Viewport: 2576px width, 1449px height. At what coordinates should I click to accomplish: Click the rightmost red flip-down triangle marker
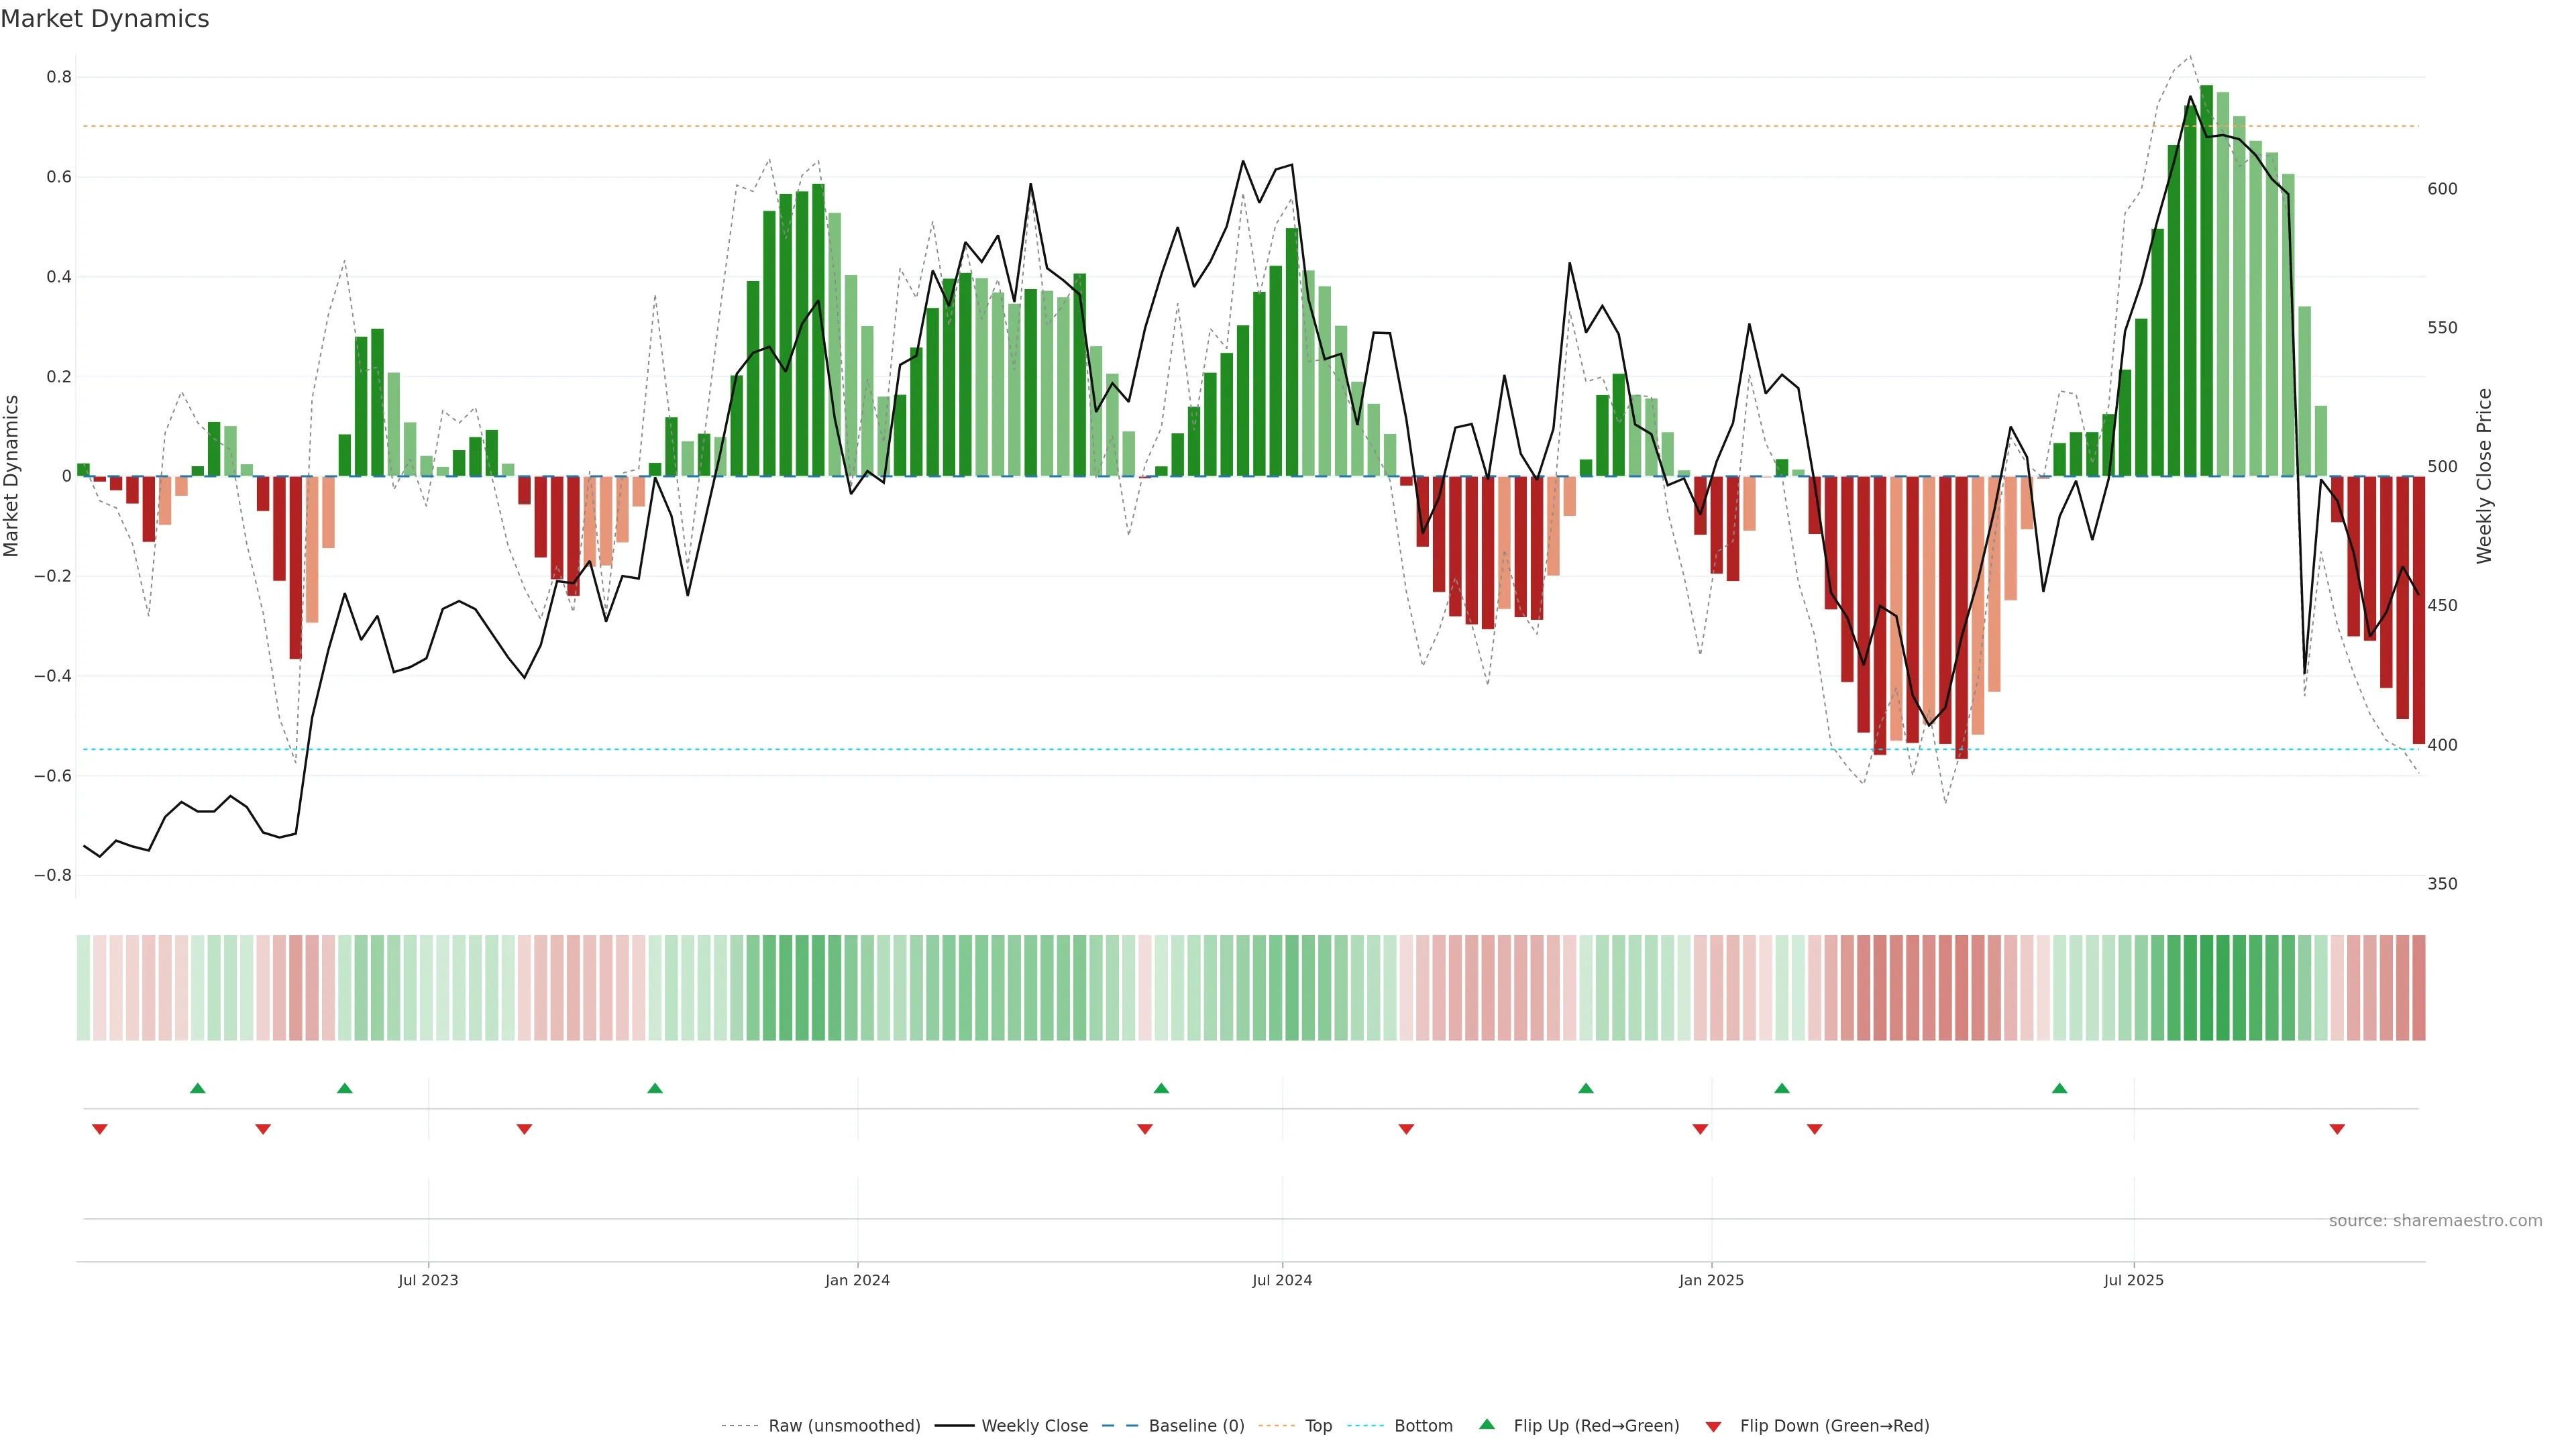2337,1129
